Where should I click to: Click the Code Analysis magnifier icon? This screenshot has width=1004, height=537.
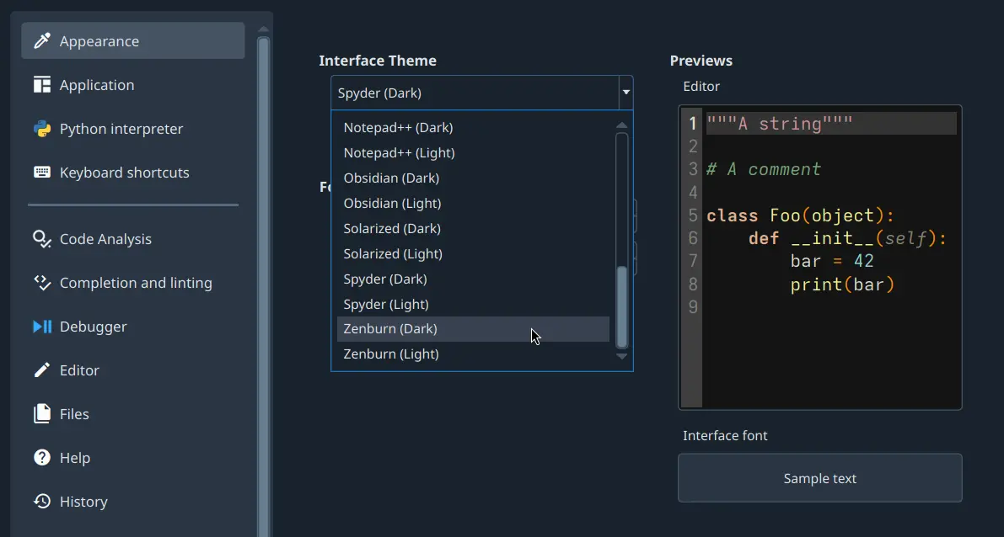point(42,239)
